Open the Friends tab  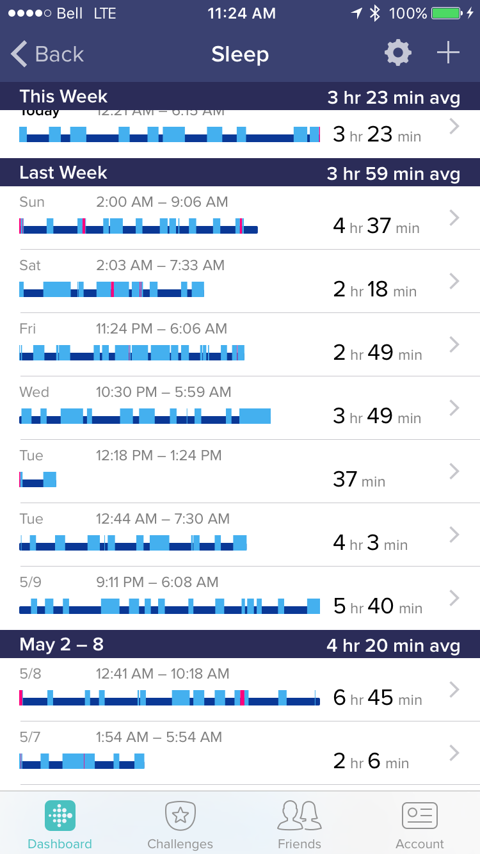(x=300, y=826)
